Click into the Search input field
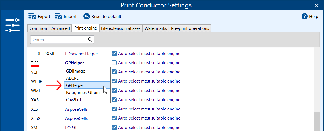The height and width of the screenshot is (131, 324). 58,40
